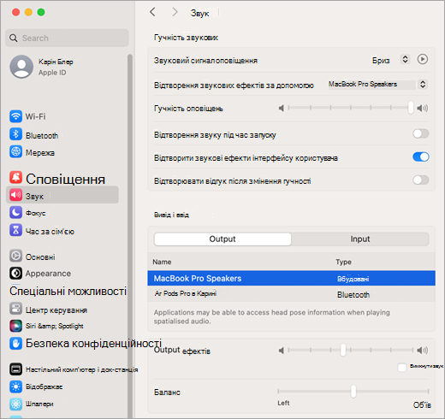The width and height of the screenshot is (445, 419).
Task: Go forward with the right chevron
Action: pyautogui.click(x=175, y=12)
